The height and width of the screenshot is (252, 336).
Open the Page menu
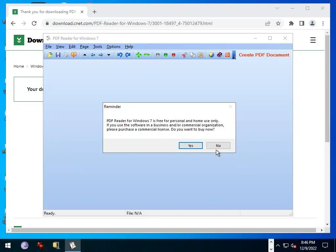(84, 47)
